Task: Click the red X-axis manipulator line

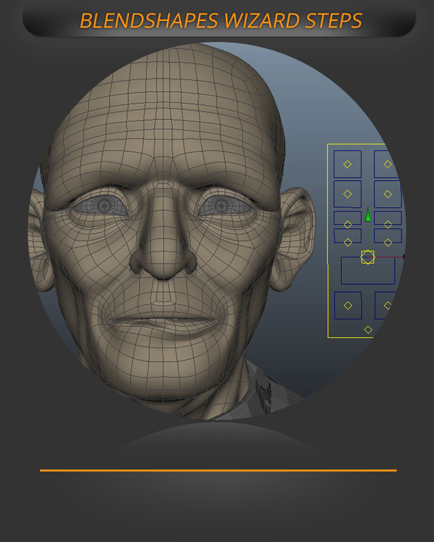Action: click(x=389, y=257)
